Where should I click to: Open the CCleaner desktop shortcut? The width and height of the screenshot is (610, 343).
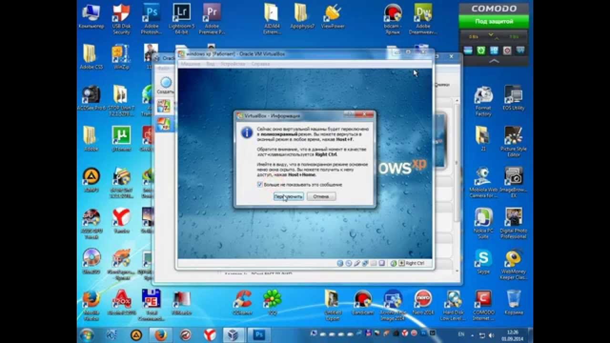point(242,303)
